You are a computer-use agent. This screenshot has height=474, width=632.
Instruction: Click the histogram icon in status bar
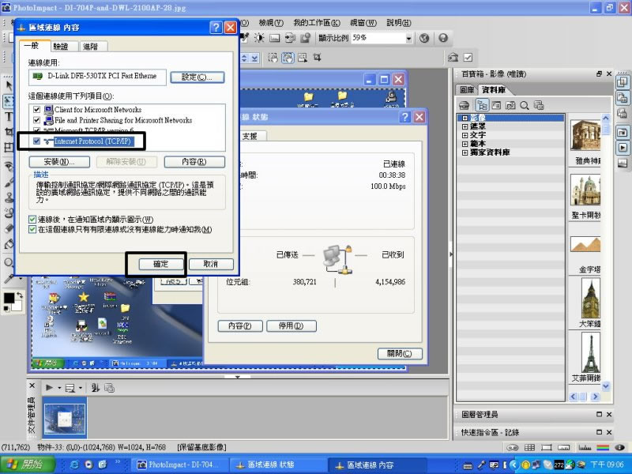pos(585,447)
